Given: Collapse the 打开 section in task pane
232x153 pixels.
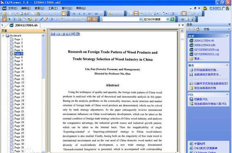Looking at the screenshot, I should click(x=227, y=36).
